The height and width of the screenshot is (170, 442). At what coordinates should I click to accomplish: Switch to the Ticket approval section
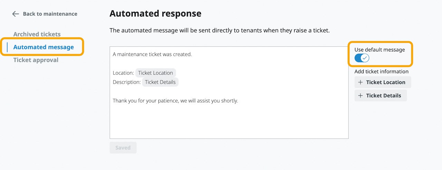(x=36, y=60)
